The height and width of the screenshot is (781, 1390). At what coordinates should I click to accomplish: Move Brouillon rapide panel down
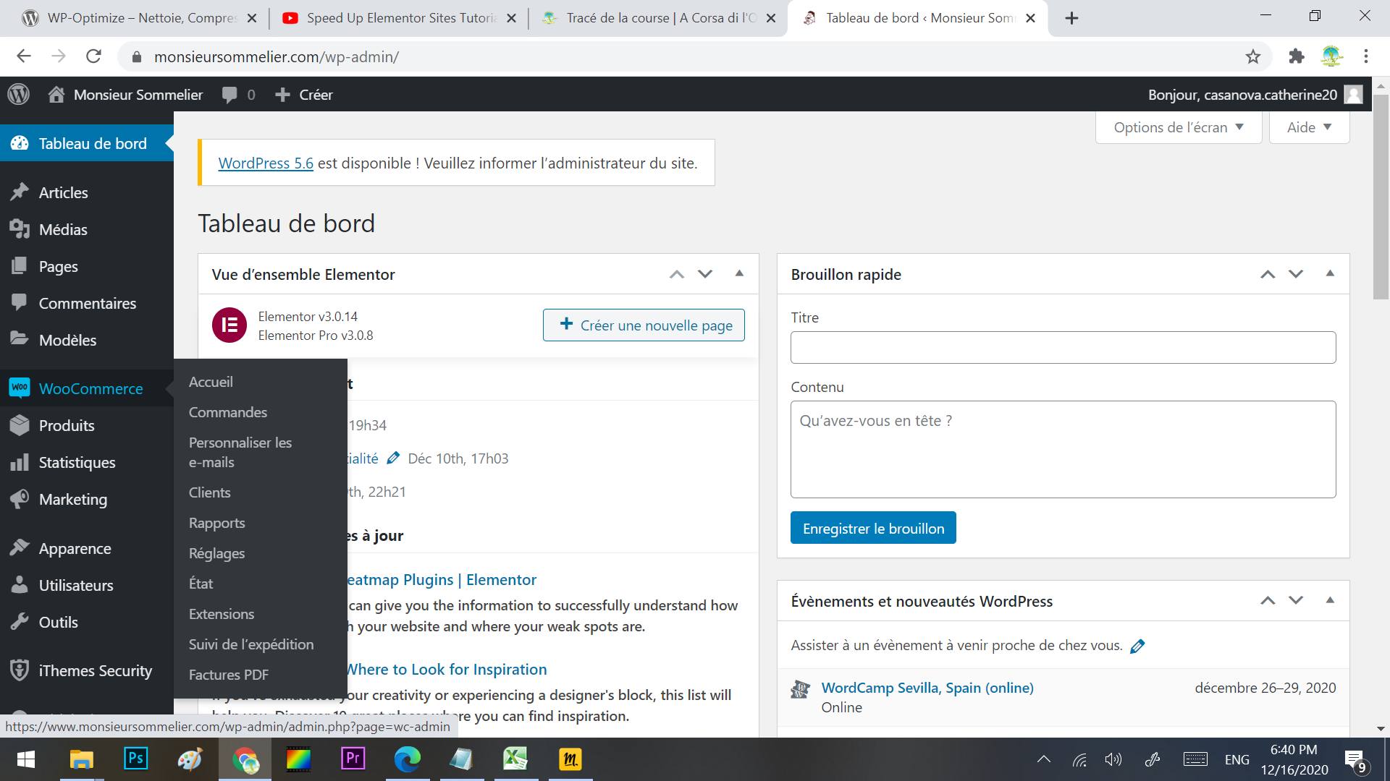1296,274
